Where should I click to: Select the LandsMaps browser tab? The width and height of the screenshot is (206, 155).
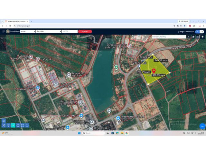click(16, 21)
